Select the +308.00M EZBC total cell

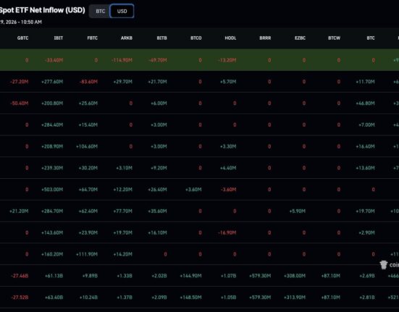click(295, 276)
